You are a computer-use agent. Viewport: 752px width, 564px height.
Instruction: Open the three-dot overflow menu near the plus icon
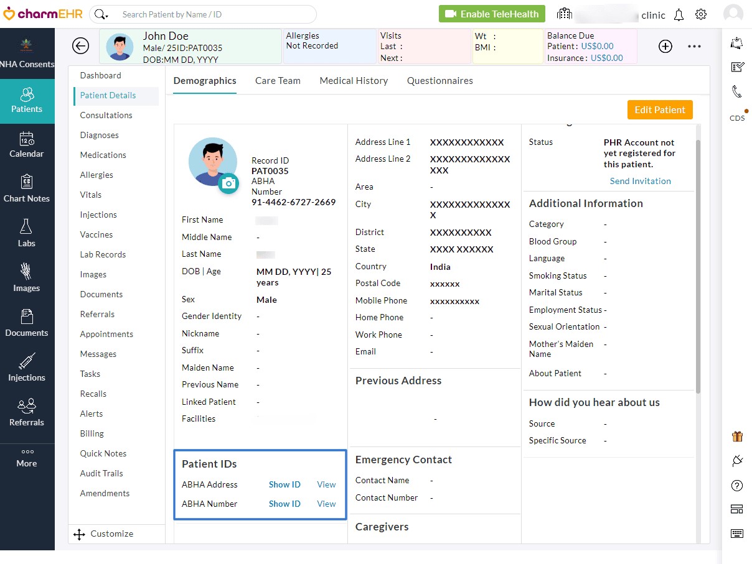[x=694, y=45]
